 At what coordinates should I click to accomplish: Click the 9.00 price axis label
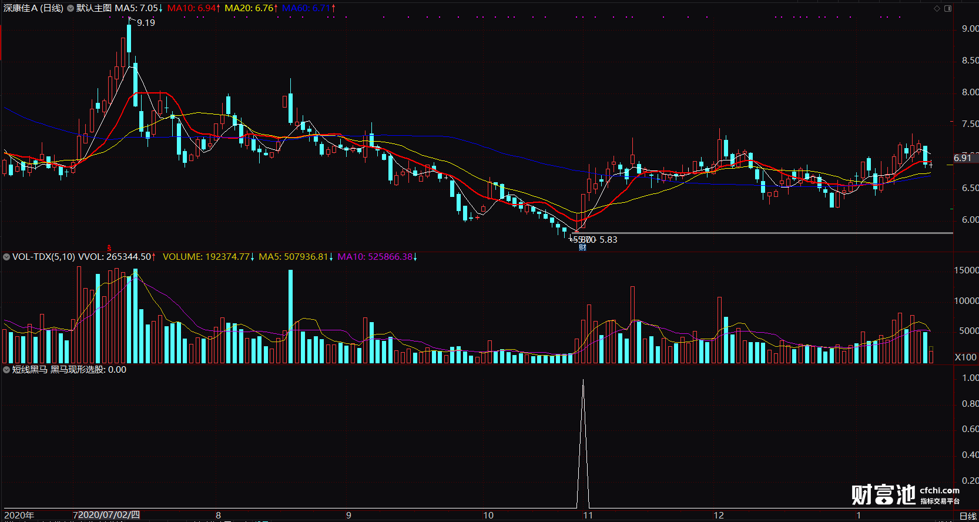[x=970, y=28]
